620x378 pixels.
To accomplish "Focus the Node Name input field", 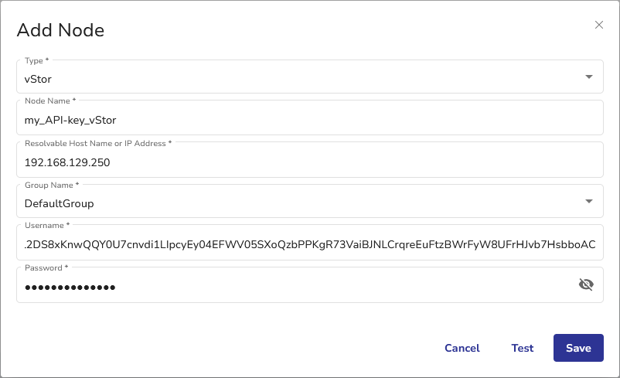I will (309, 120).
